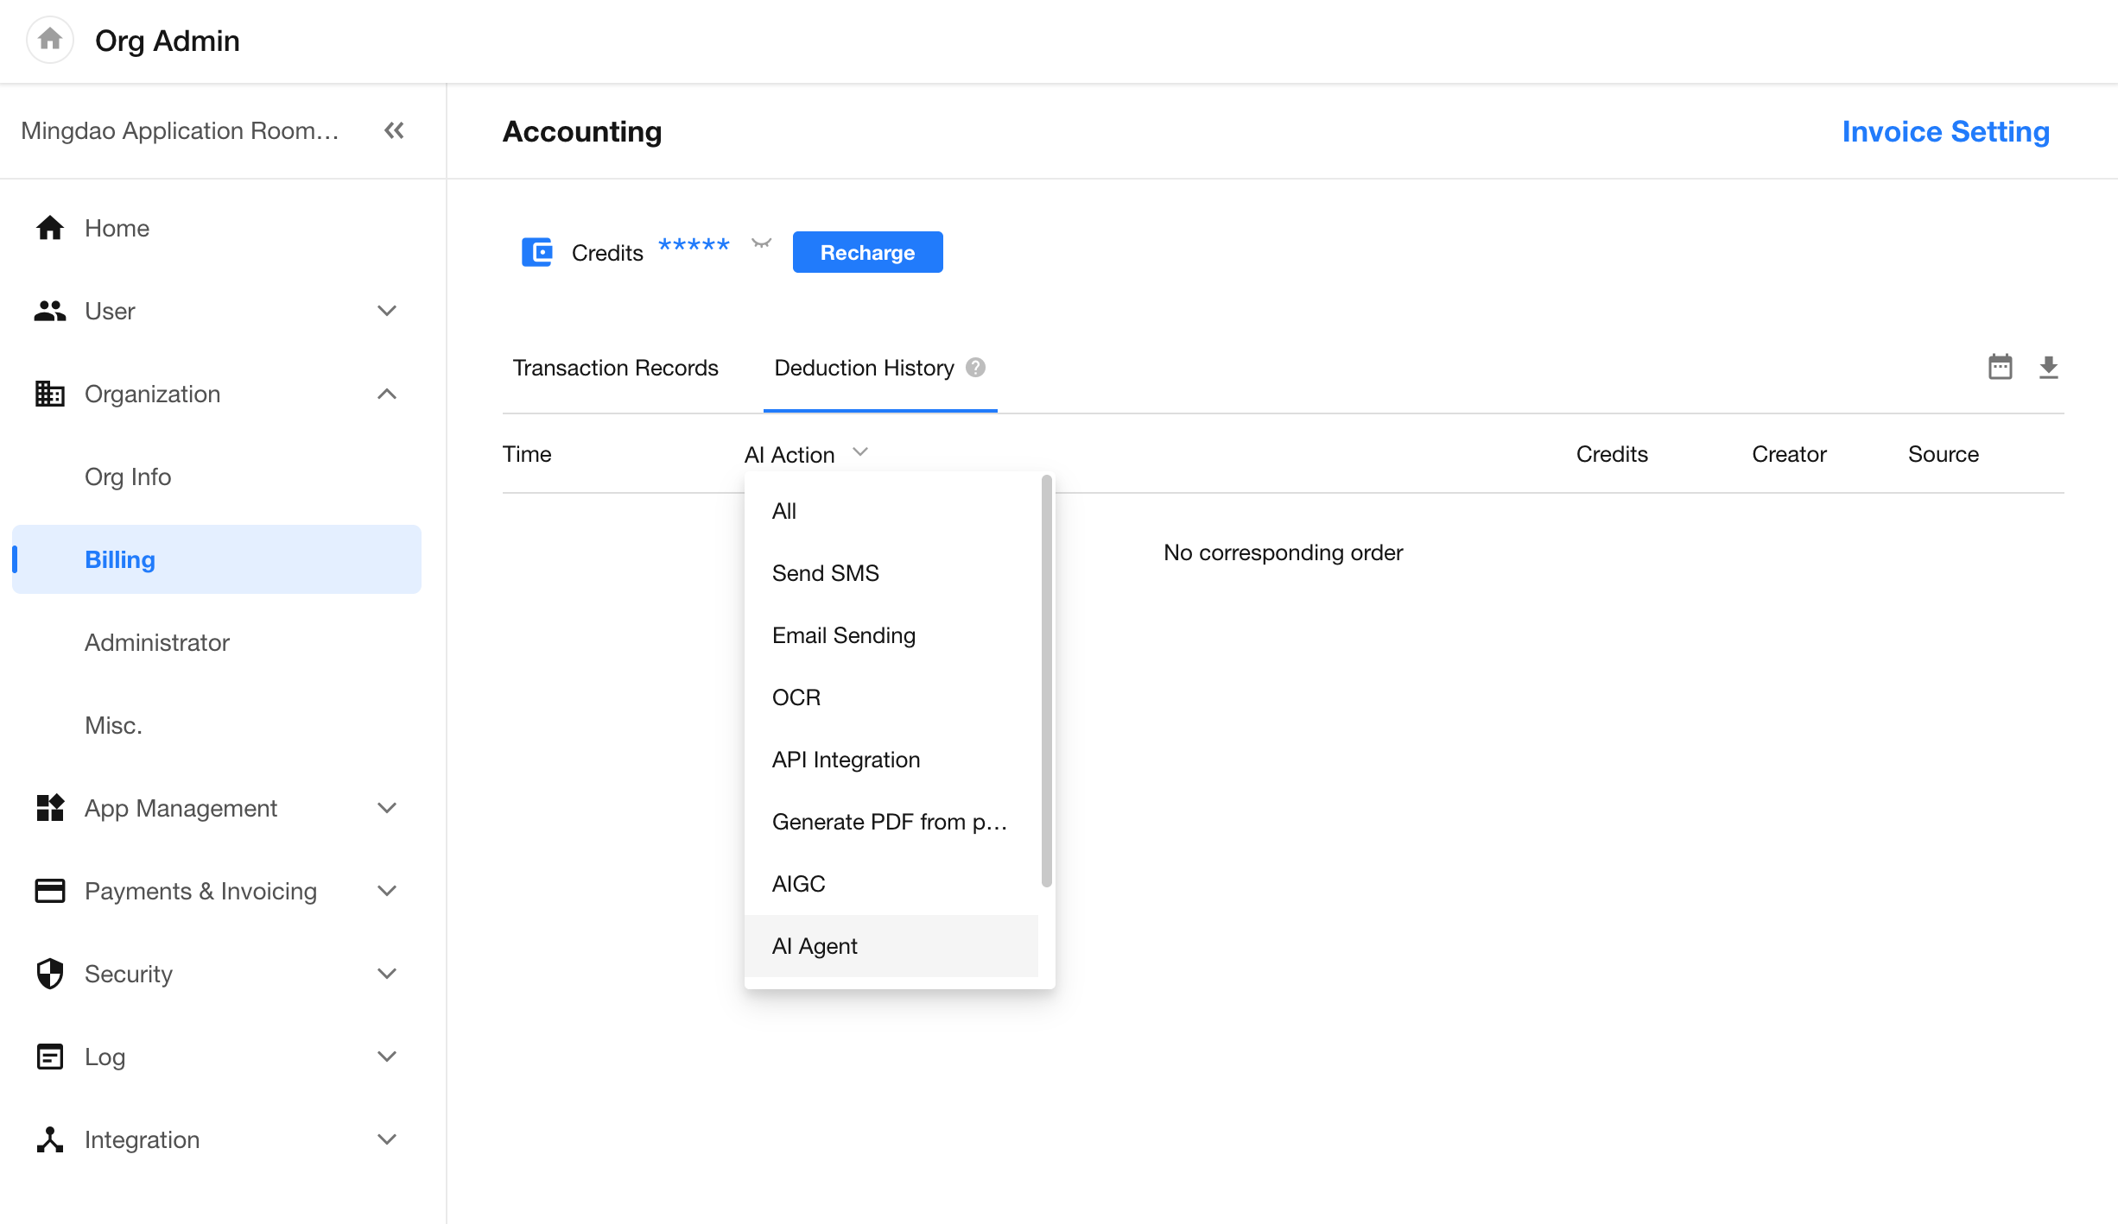2118x1224 pixels.
Task: Click the home icon beside Org Admin
Action: coord(50,40)
